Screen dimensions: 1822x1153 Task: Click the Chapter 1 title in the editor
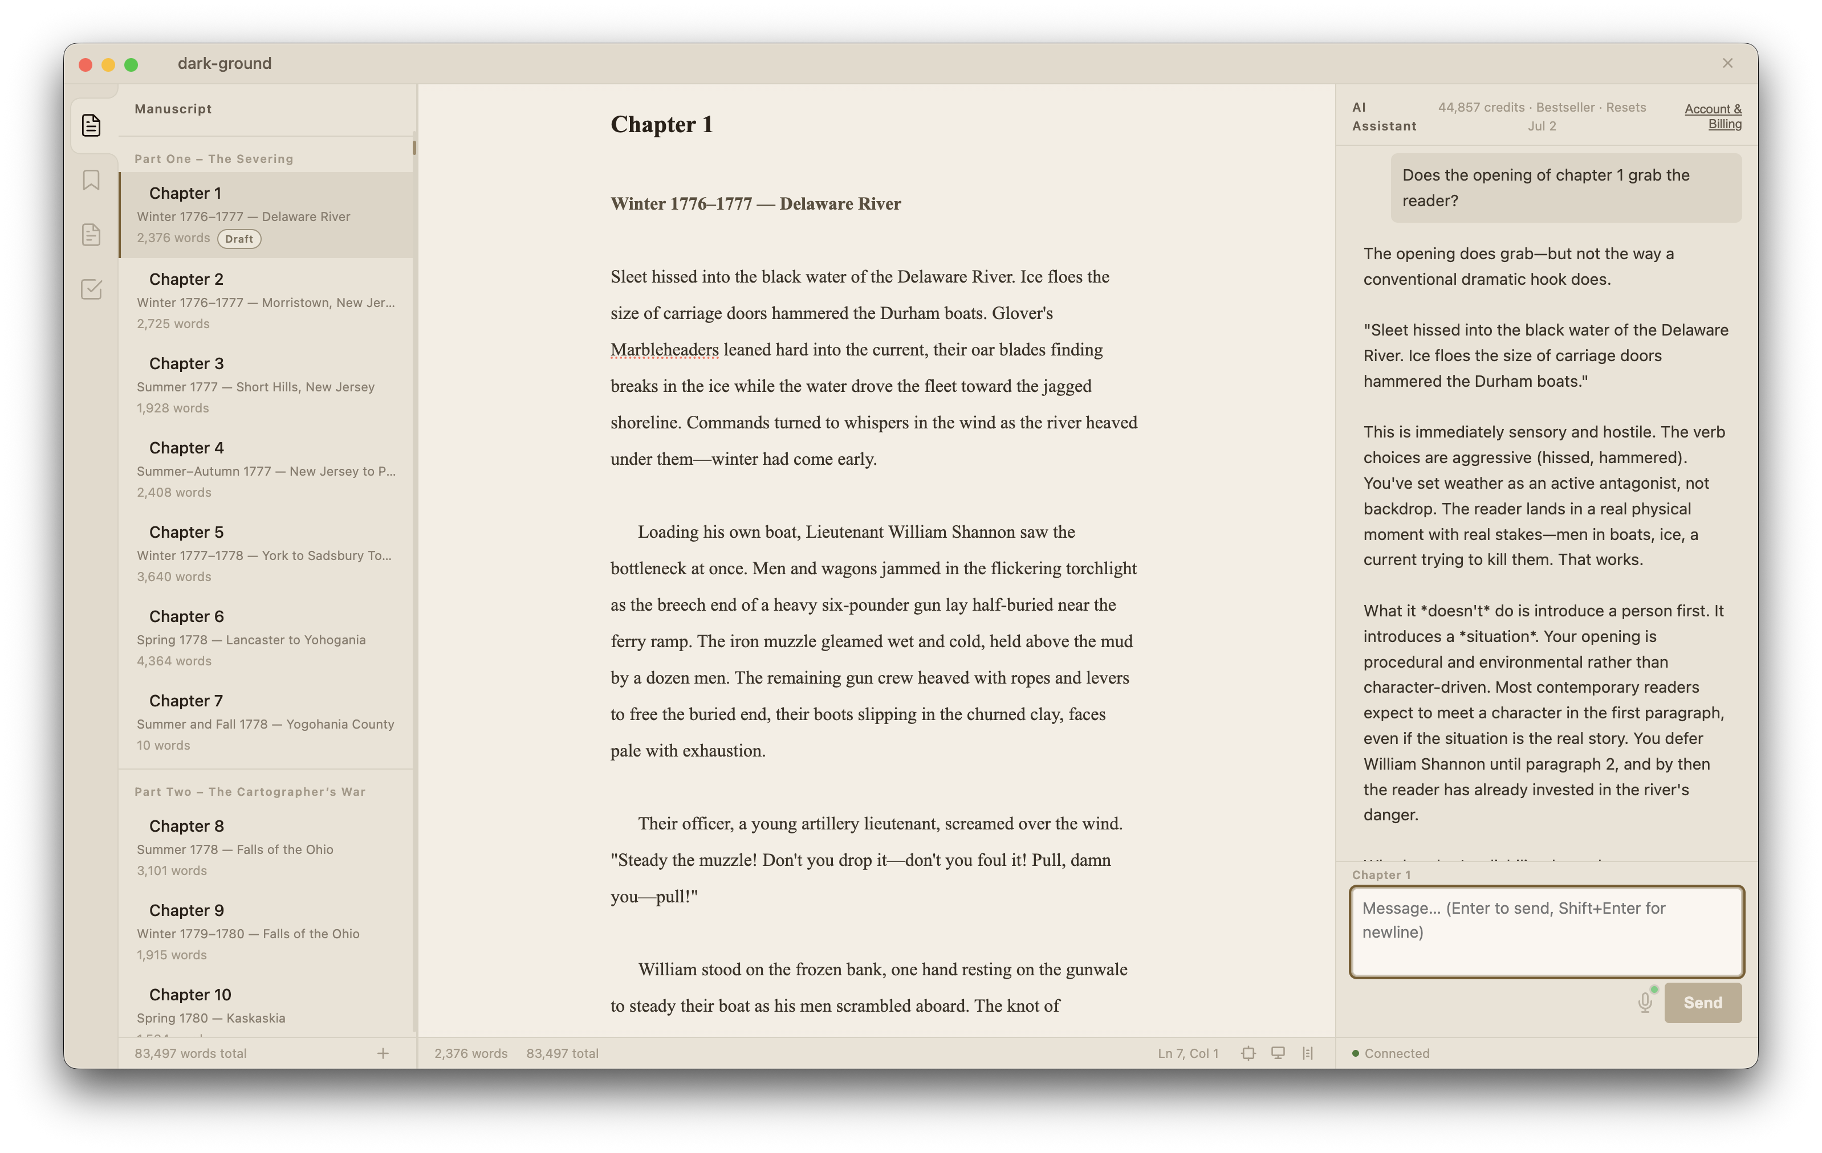(662, 124)
